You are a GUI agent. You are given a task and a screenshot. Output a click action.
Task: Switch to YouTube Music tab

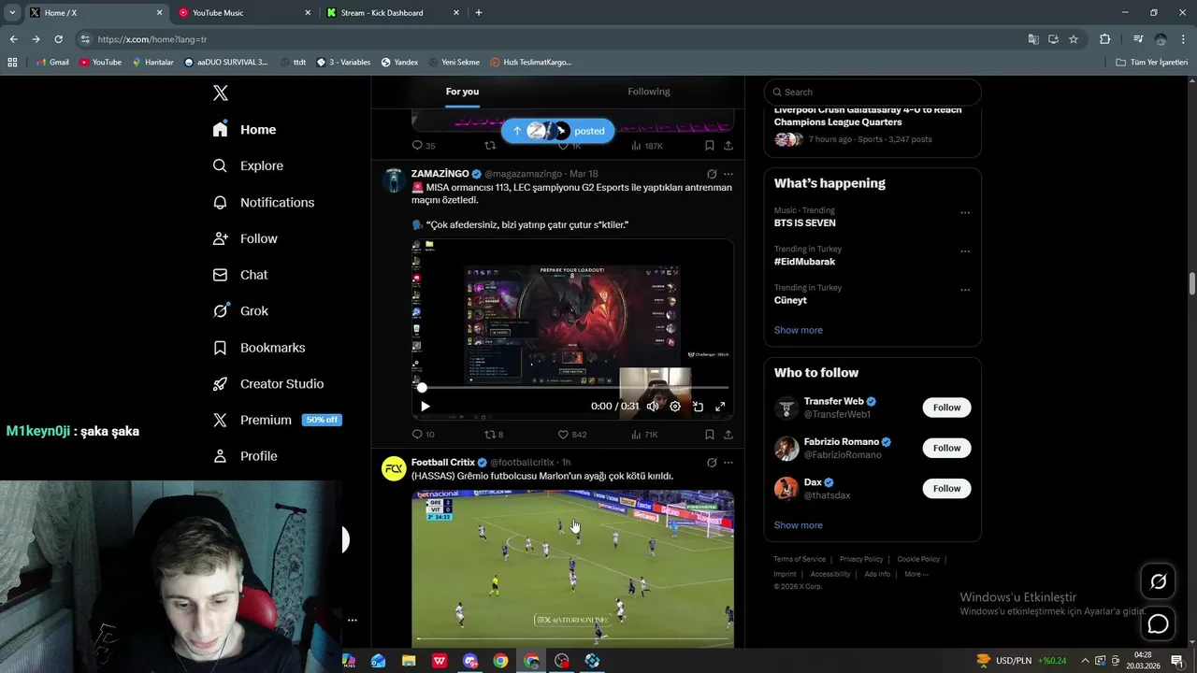pyautogui.click(x=244, y=13)
